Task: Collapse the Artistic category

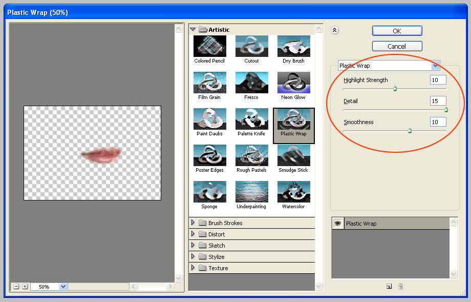Action: click(193, 29)
